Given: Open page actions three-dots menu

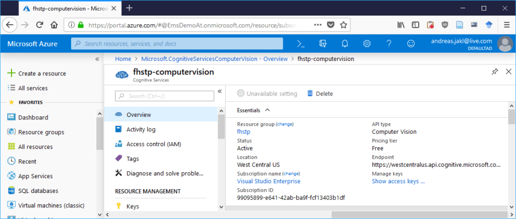Looking at the screenshot, I should point(317,25).
